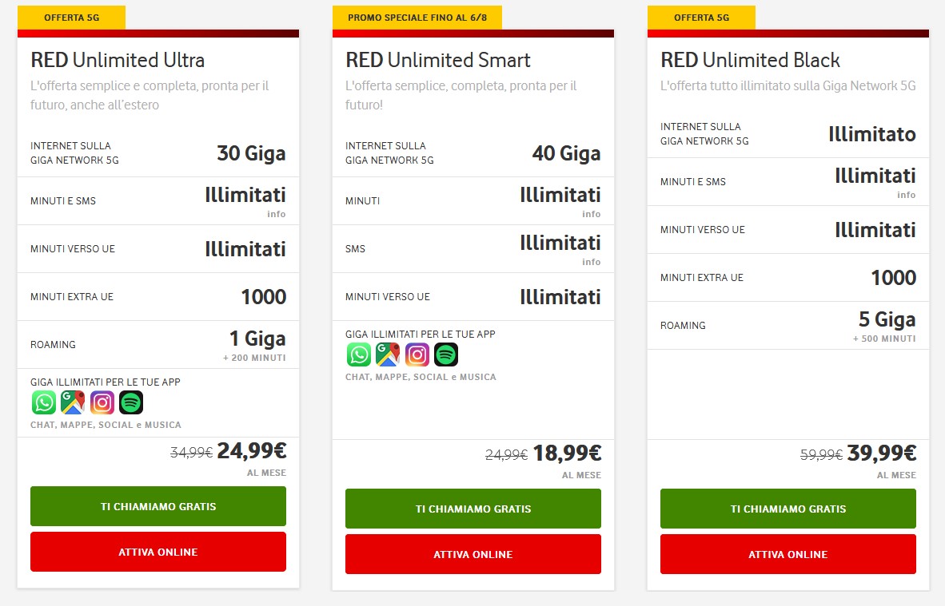Click Instagram icon in Unlimited Smart card
This screenshot has width=945, height=606.
pos(417,354)
